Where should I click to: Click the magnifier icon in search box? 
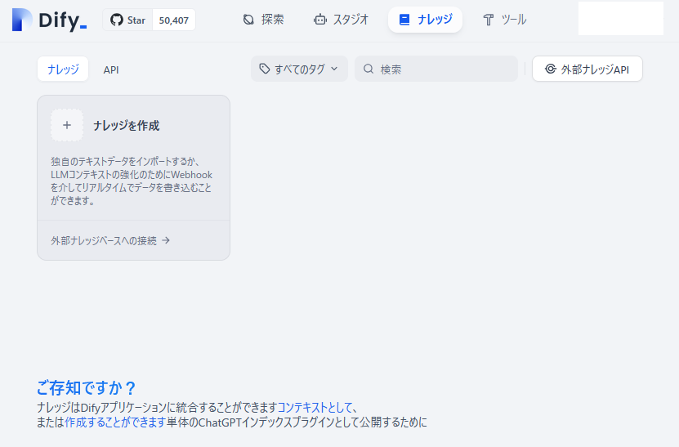pyautogui.click(x=369, y=69)
